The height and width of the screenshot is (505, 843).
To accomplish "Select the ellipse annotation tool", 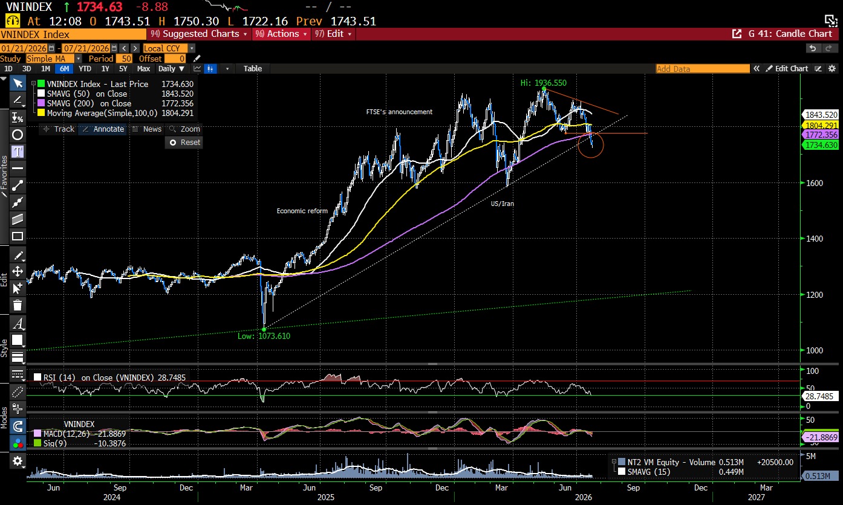I will [x=18, y=134].
